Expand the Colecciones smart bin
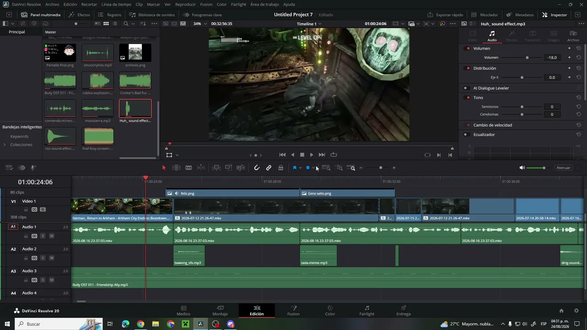Image resolution: width=587 pixels, height=330 pixels. pyautogui.click(x=5, y=145)
